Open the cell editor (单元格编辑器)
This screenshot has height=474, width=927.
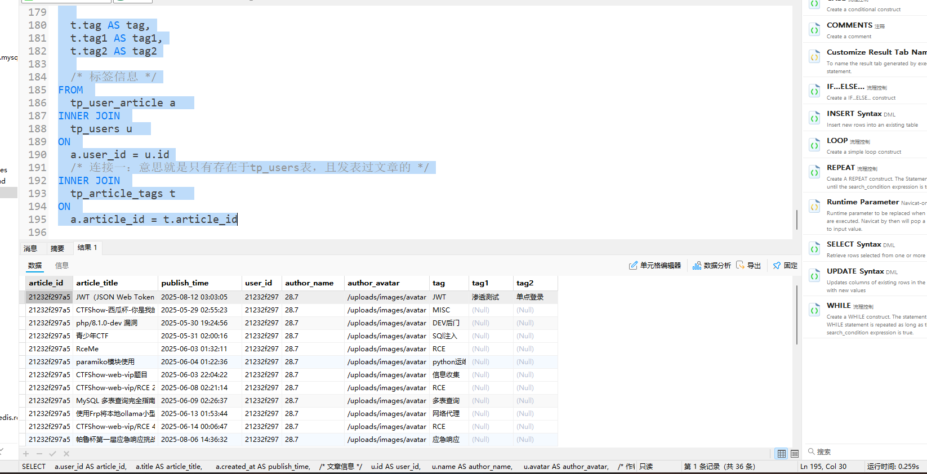pyautogui.click(x=655, y=265)
